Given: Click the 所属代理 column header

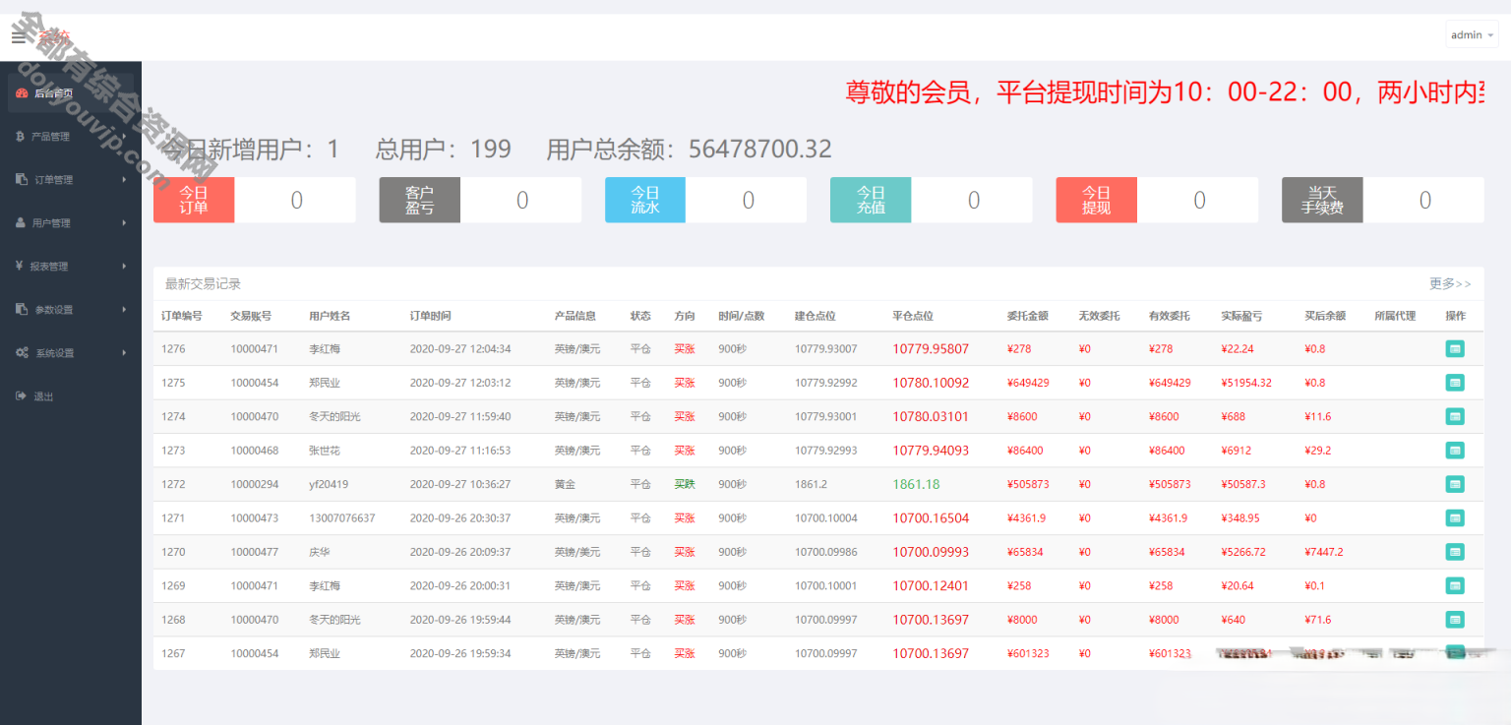Looking at the screenshot, I should (1395, 316).
